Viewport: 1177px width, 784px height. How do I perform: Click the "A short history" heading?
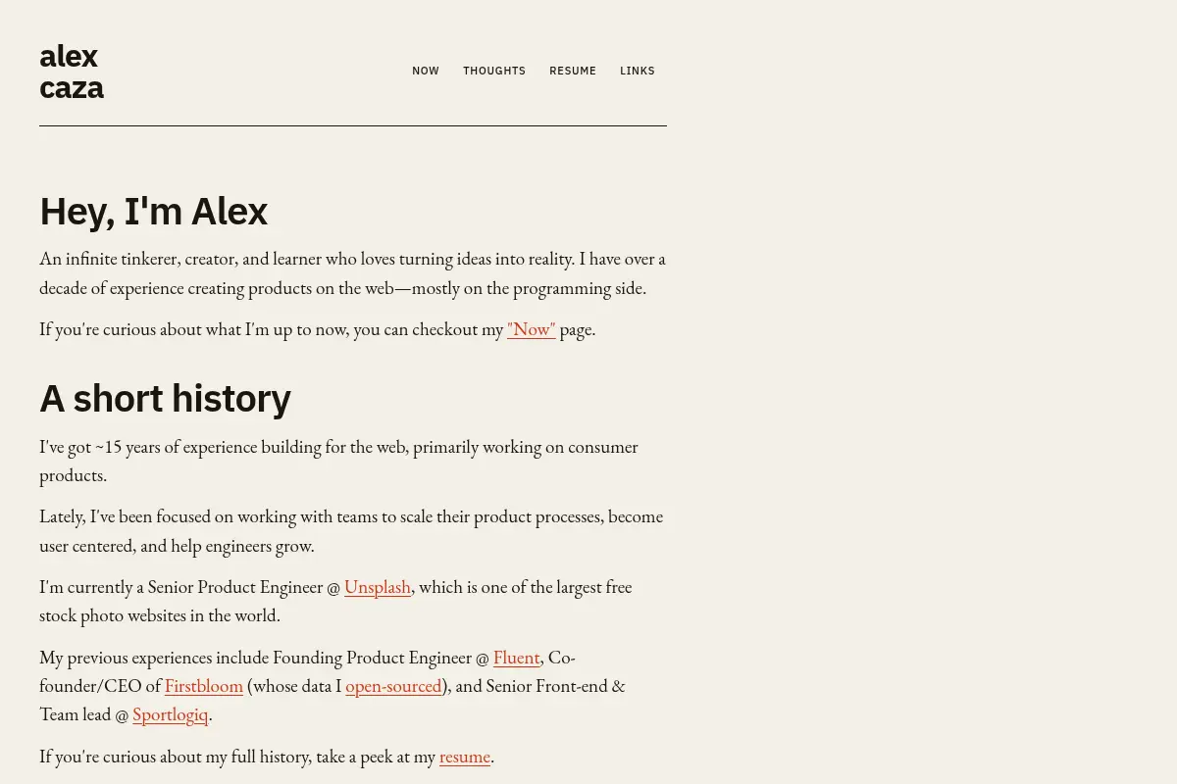pos(165,399)
